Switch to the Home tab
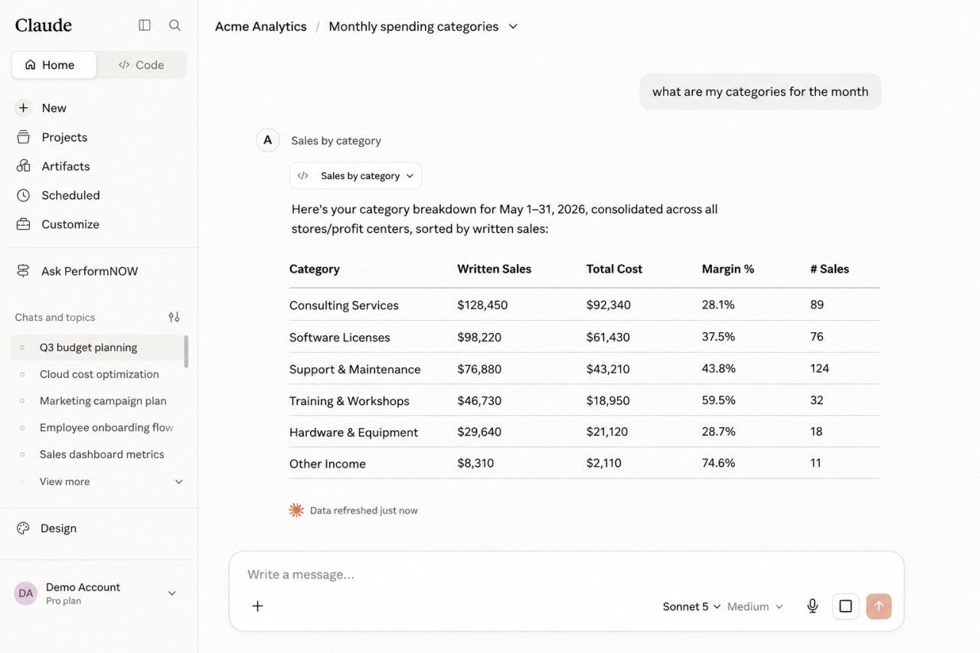980x653 pixels. click(x=54, y=65)
